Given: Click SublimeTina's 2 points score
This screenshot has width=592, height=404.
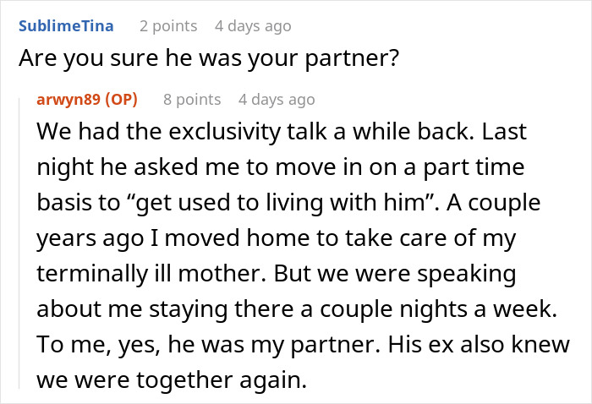Looking at the screenshot, I should click(x=167, y=26).
